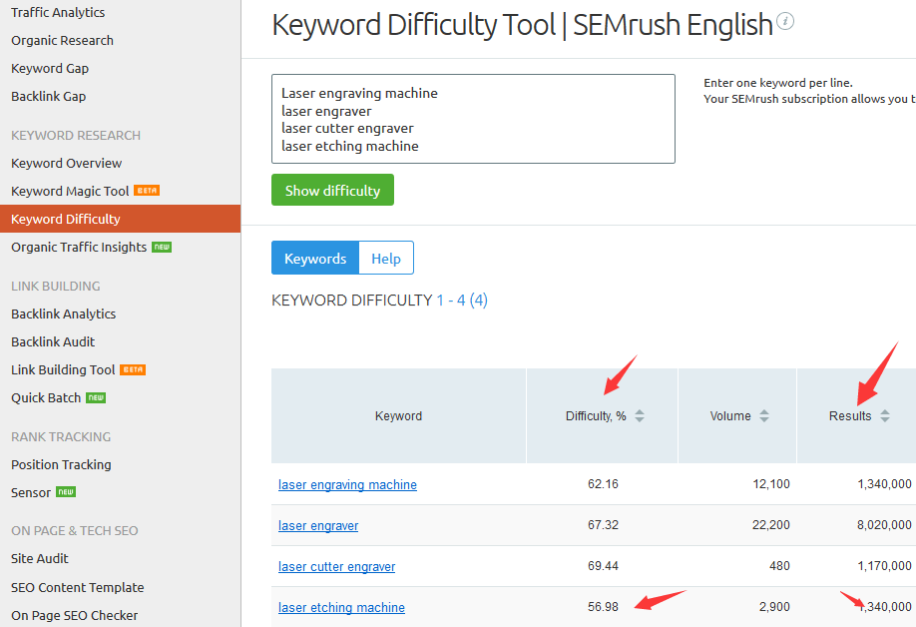Open Organic Traffic Insights
916x627 pixels.
tap(79, 248)
